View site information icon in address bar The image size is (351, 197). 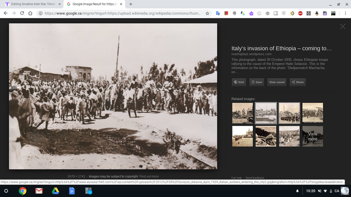(41, 13)
